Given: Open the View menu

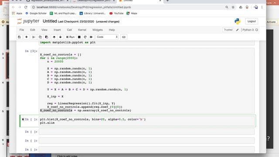Looking at the screenshot, I should (44, 30).
